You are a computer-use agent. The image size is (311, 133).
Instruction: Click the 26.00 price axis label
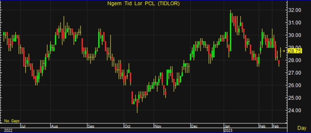295,85
